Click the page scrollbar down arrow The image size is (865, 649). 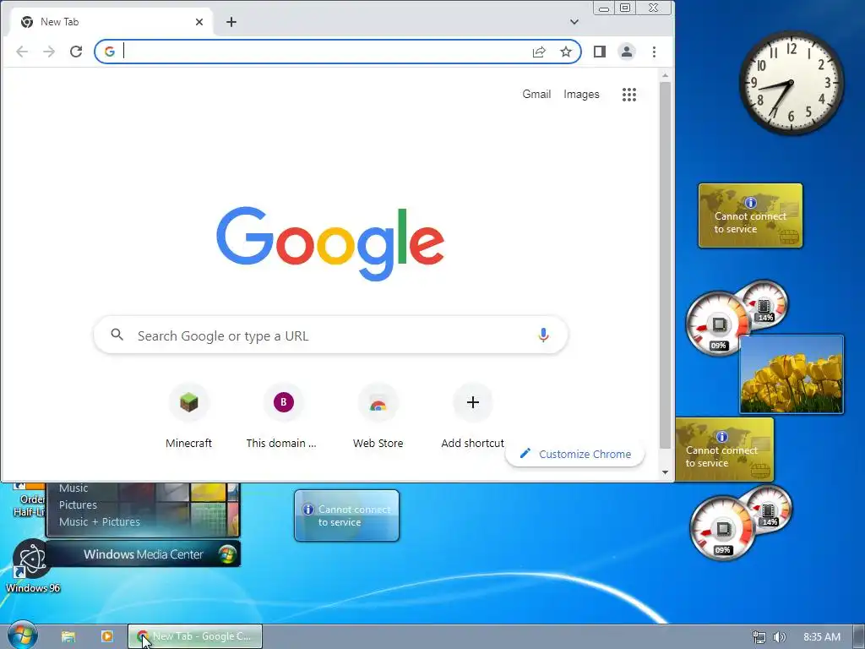[665, 472]
